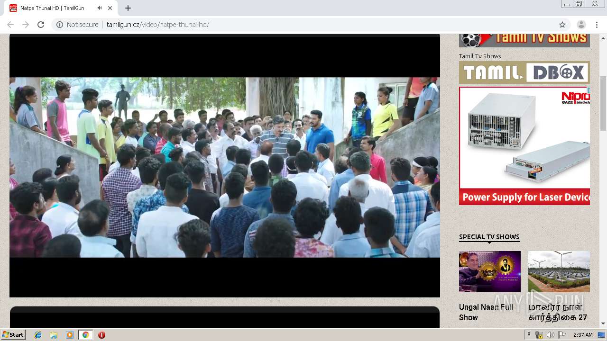Click the browser forward arrow
The image size is (607, 341).
(x=26, y=25)
